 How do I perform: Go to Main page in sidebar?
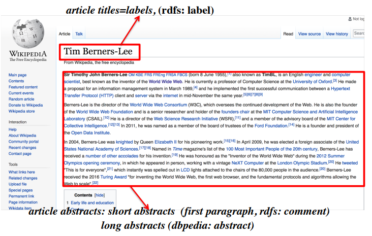18,75
